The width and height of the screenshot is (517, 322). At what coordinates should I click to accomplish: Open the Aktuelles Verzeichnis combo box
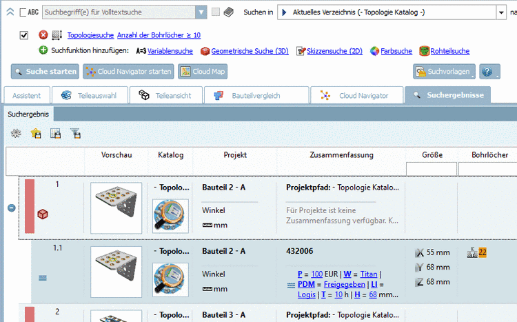click(387, 12)
